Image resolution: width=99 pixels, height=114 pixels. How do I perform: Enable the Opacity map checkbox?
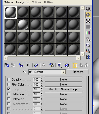(9, 79)
